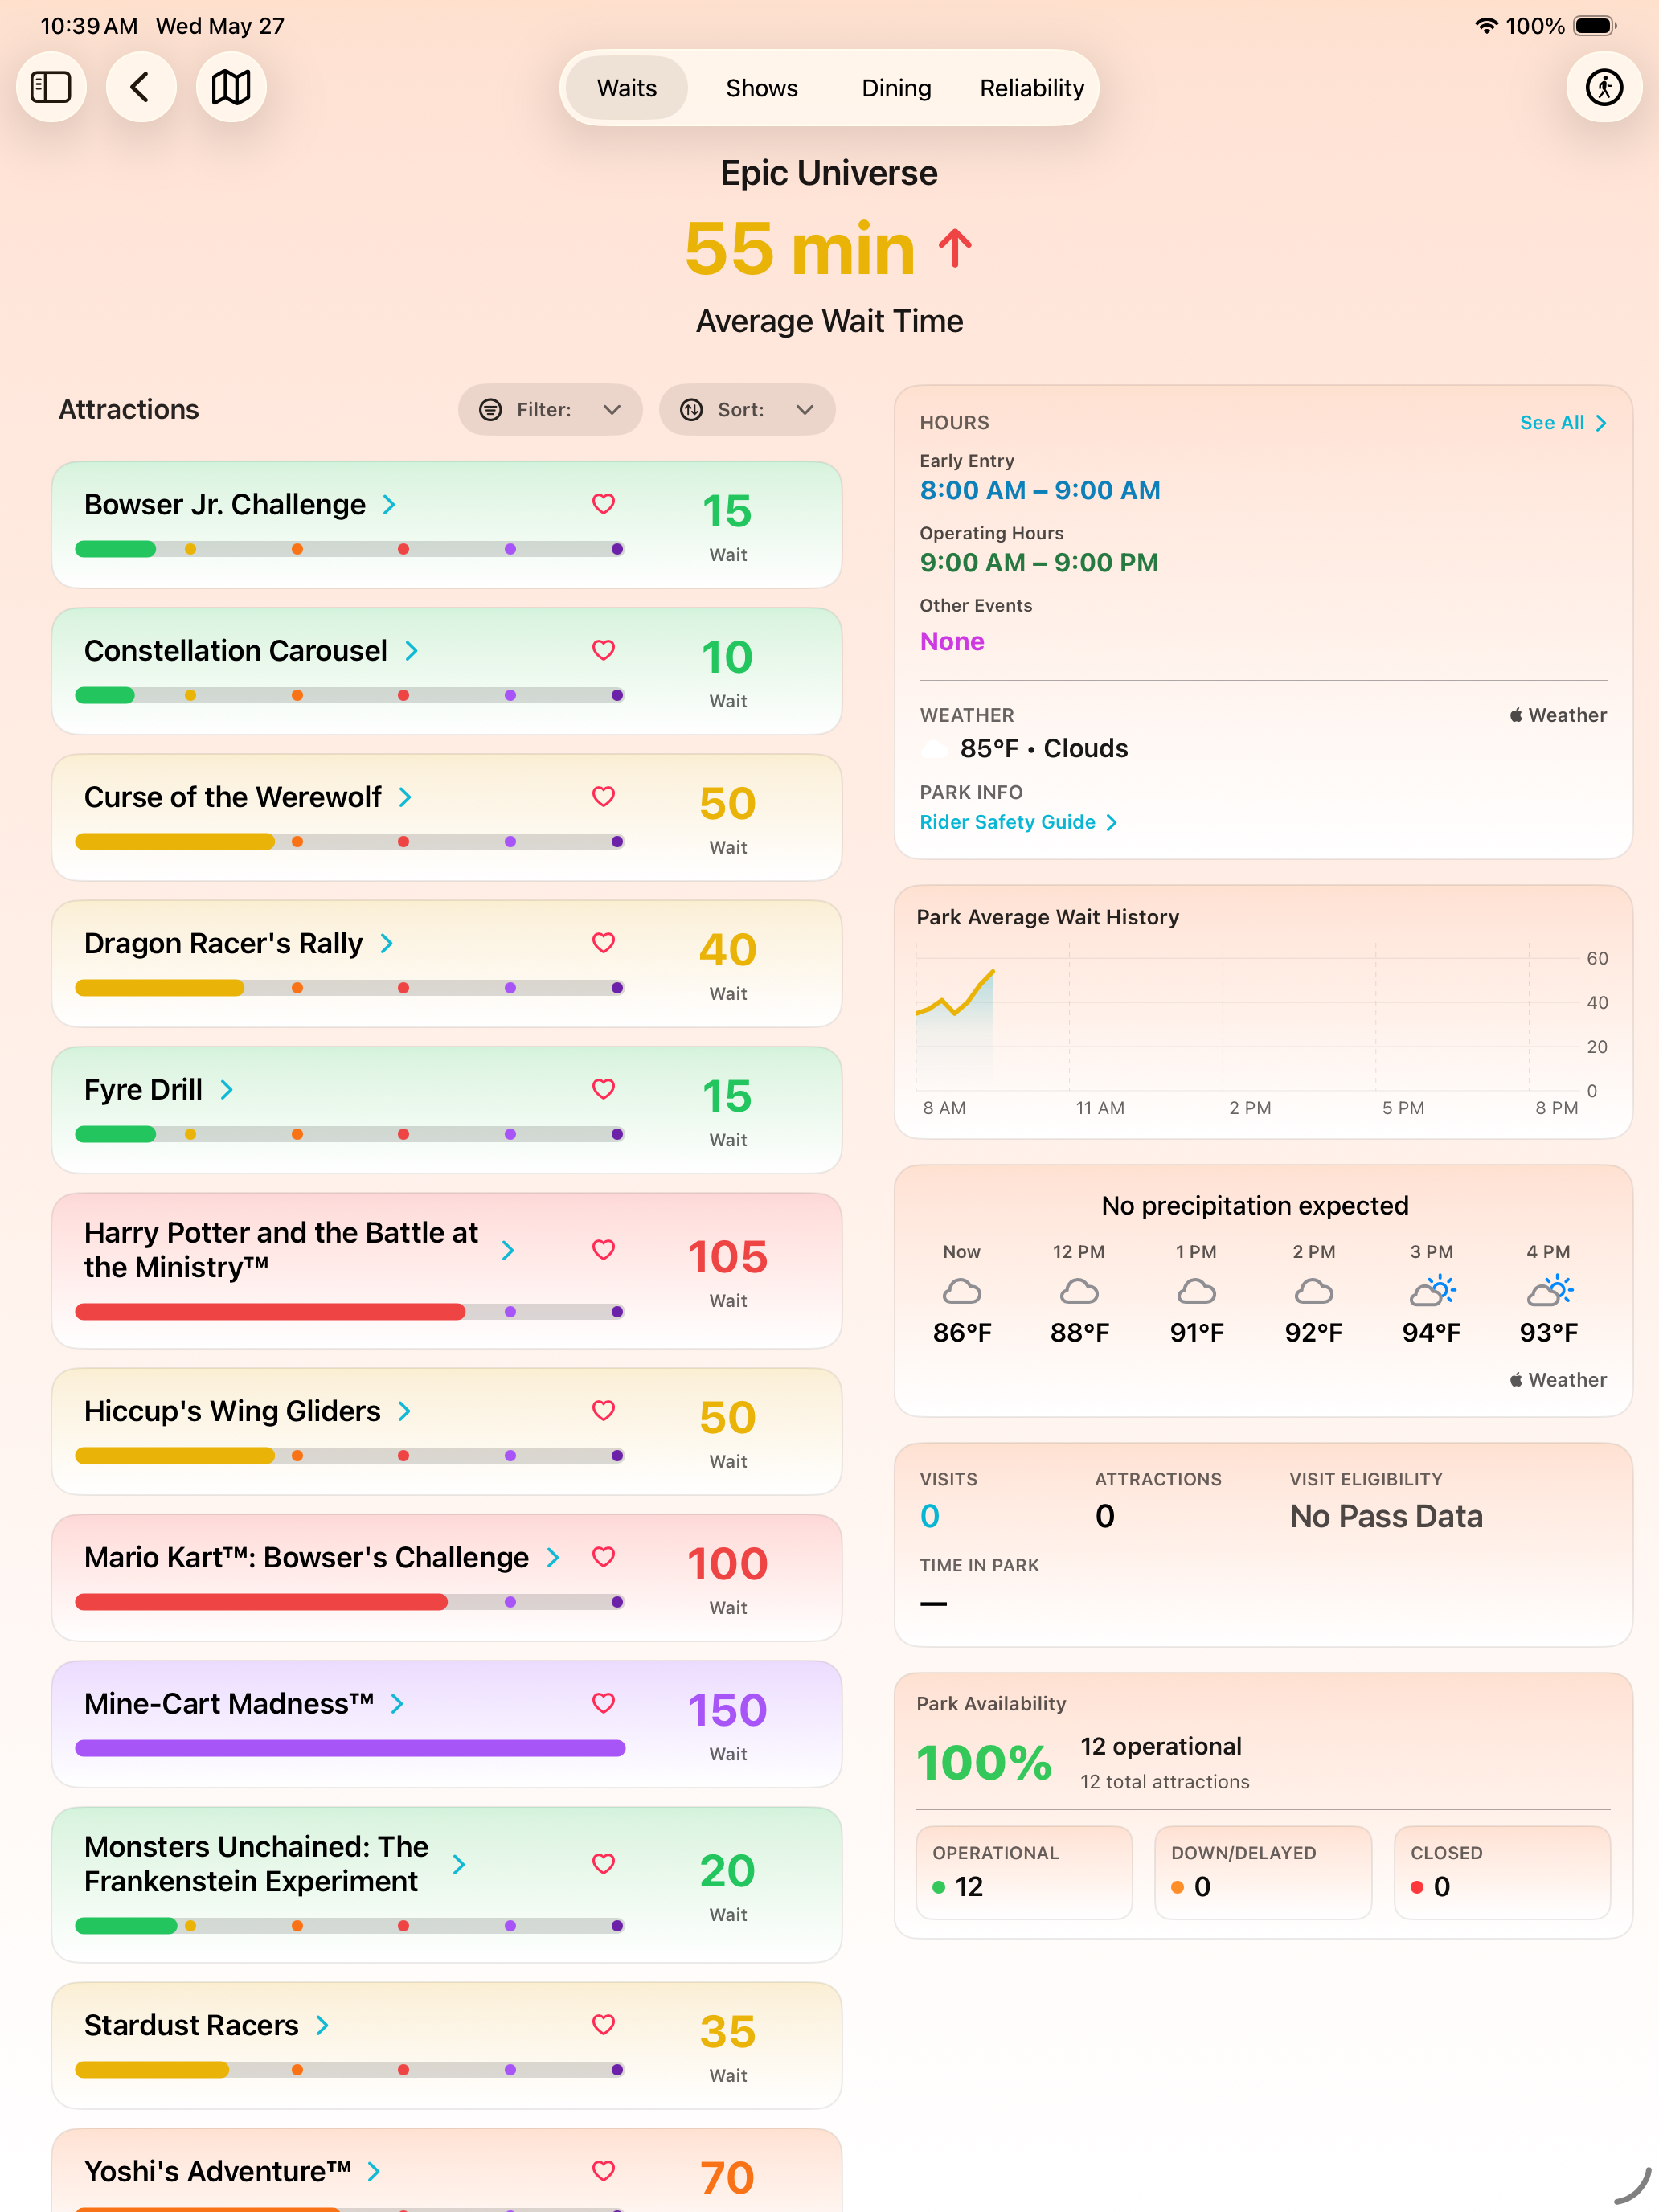Screen dimensions: 1659x2212
Task: Open the Operational 12 status box
Action: point(1024,1872)
